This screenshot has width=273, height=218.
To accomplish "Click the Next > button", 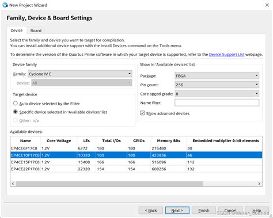I will [x=177, y=211].
